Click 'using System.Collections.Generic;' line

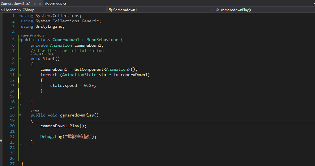coord(61,21)
